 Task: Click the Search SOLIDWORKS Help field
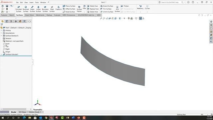pos(170,2)
